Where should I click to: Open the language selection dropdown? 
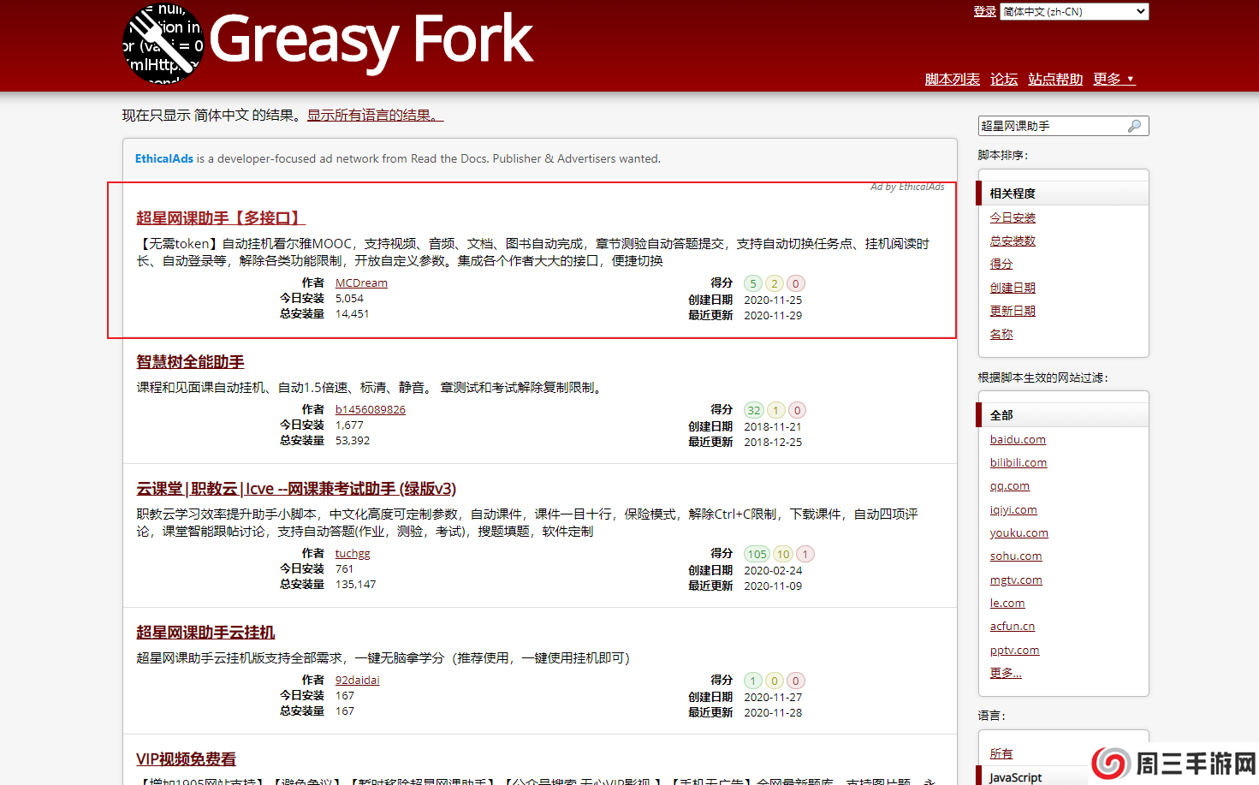(1074, 11)
